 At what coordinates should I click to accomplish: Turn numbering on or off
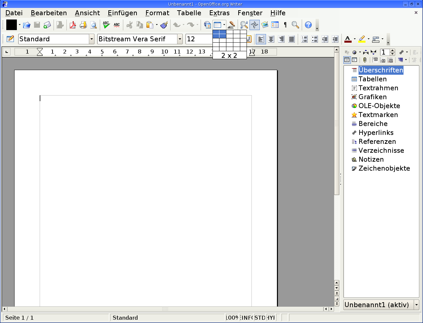(x=304, y=39)
